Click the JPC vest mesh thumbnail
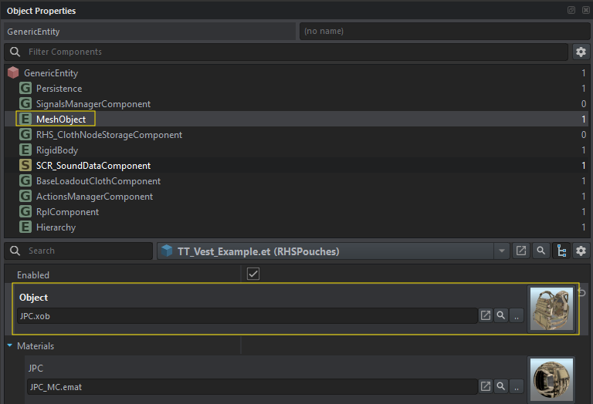 (551, 308)
